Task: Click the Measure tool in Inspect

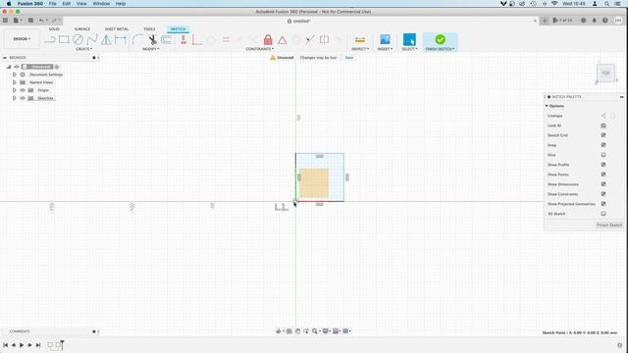Action: [360, 39]
